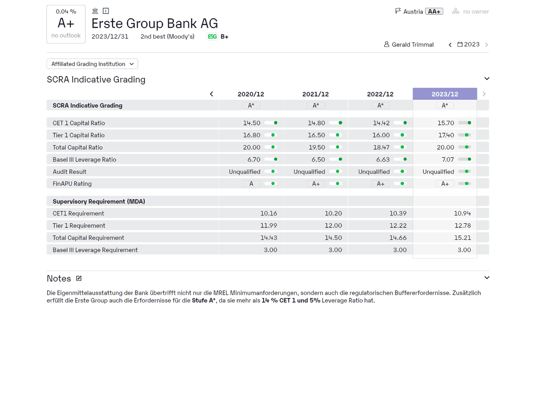
Task: Click the green ESG badge
Action: click(212, 36)
